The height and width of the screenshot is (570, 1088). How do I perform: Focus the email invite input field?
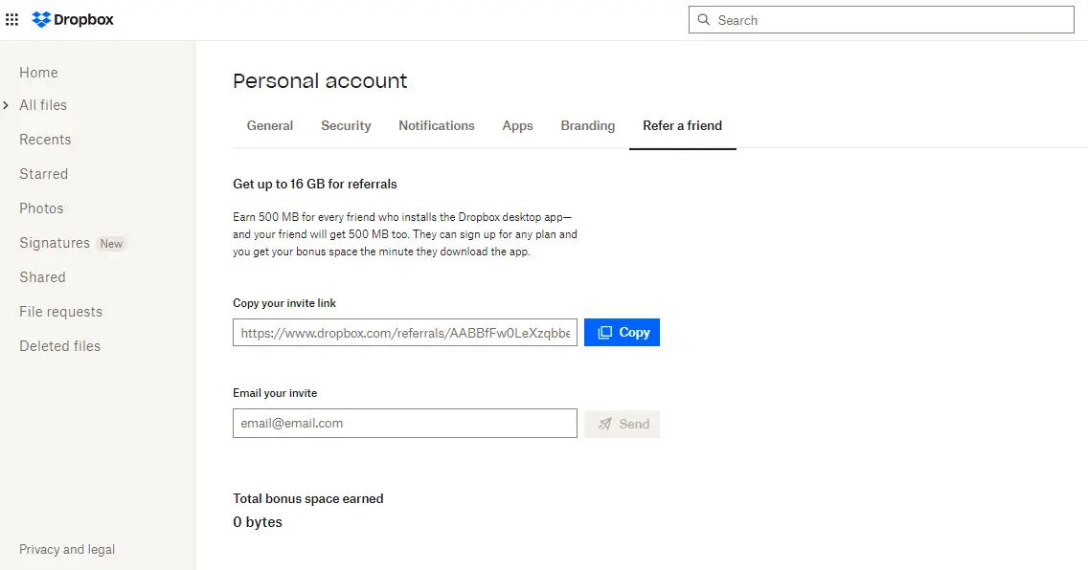pos(404,424)
